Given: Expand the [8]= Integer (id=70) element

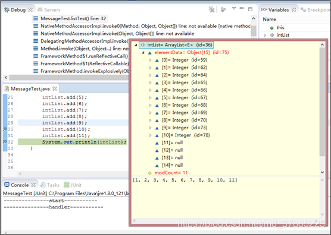Looking at the screenshot, I should tap(150, 120).
